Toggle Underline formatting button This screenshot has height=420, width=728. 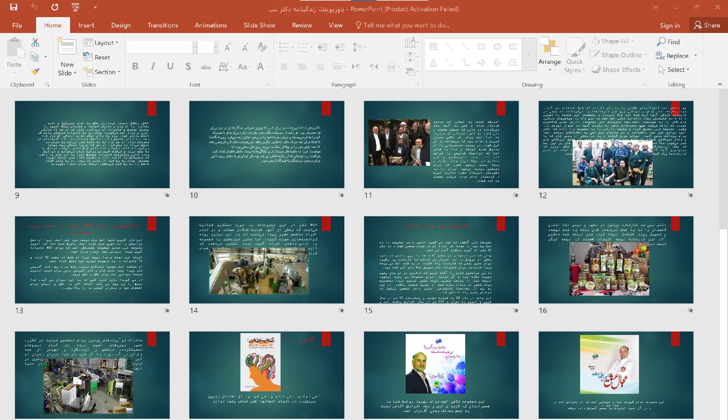[x=170, y=66]
